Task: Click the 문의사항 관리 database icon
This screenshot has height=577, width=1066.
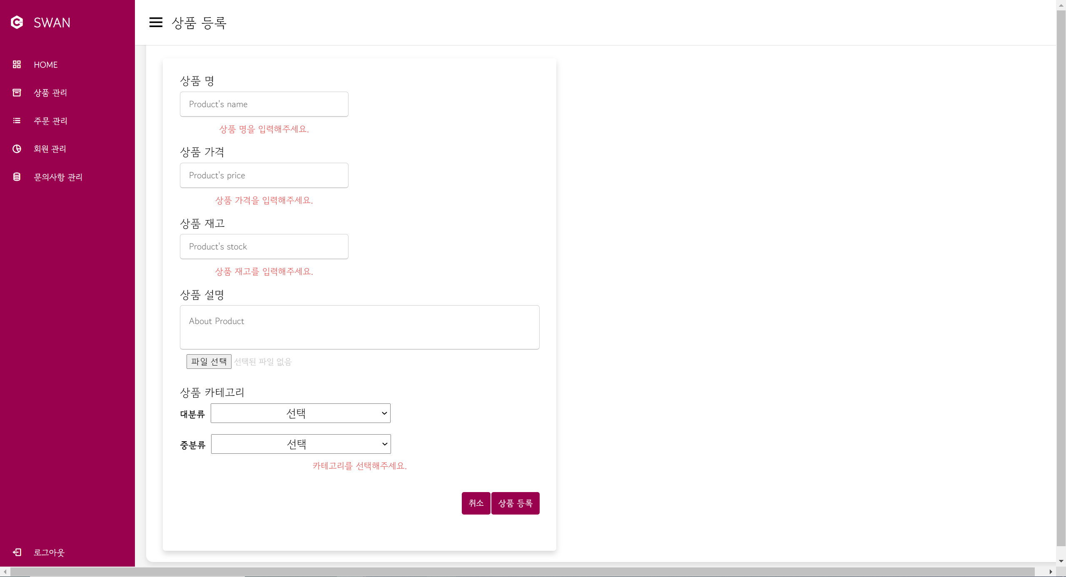Action: coord(17,177)
